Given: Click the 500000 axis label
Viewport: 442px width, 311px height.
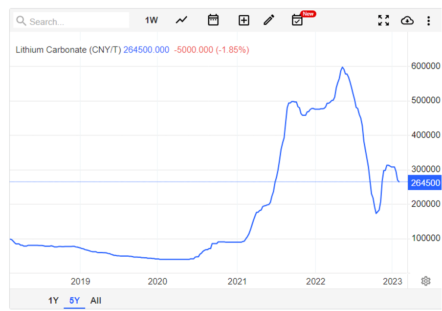Looking at the screenshot, I should point(426,100).
